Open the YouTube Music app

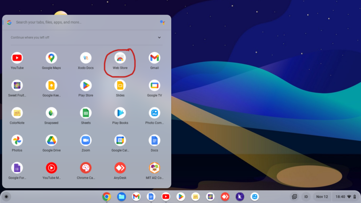pos(51,168)
